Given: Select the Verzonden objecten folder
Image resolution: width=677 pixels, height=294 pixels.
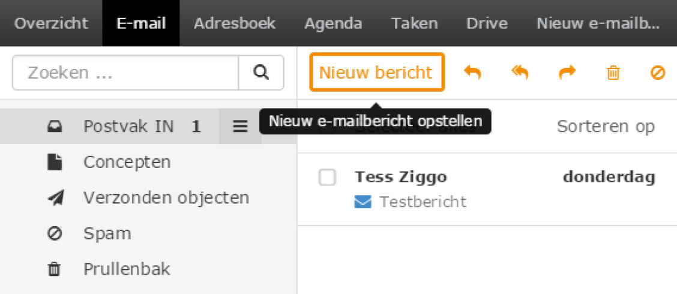Looking at the screenshot, I should click(166, 198).
